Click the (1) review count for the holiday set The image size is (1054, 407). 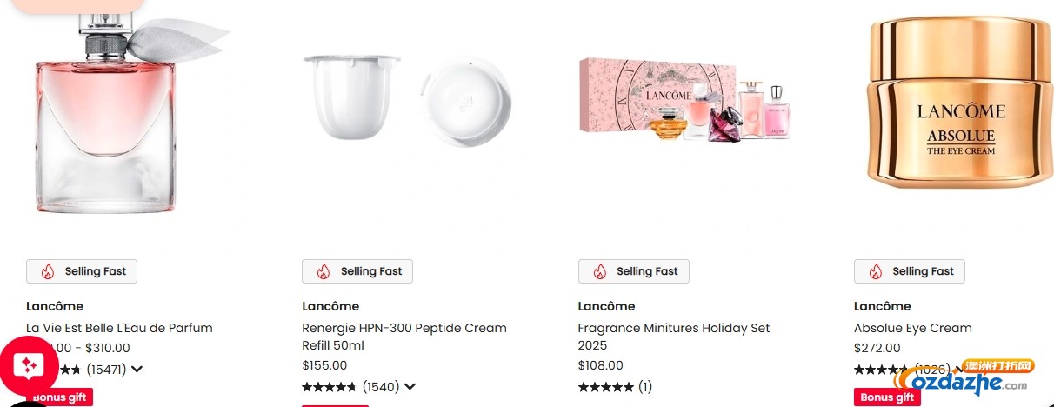[x=645, y=387]
